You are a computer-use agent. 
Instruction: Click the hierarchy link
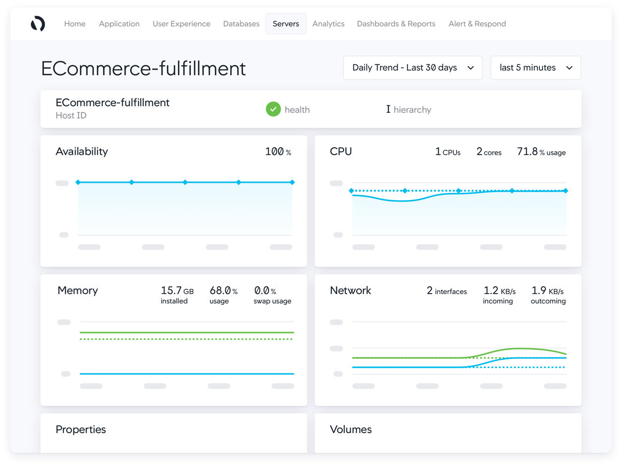(412, 109)
